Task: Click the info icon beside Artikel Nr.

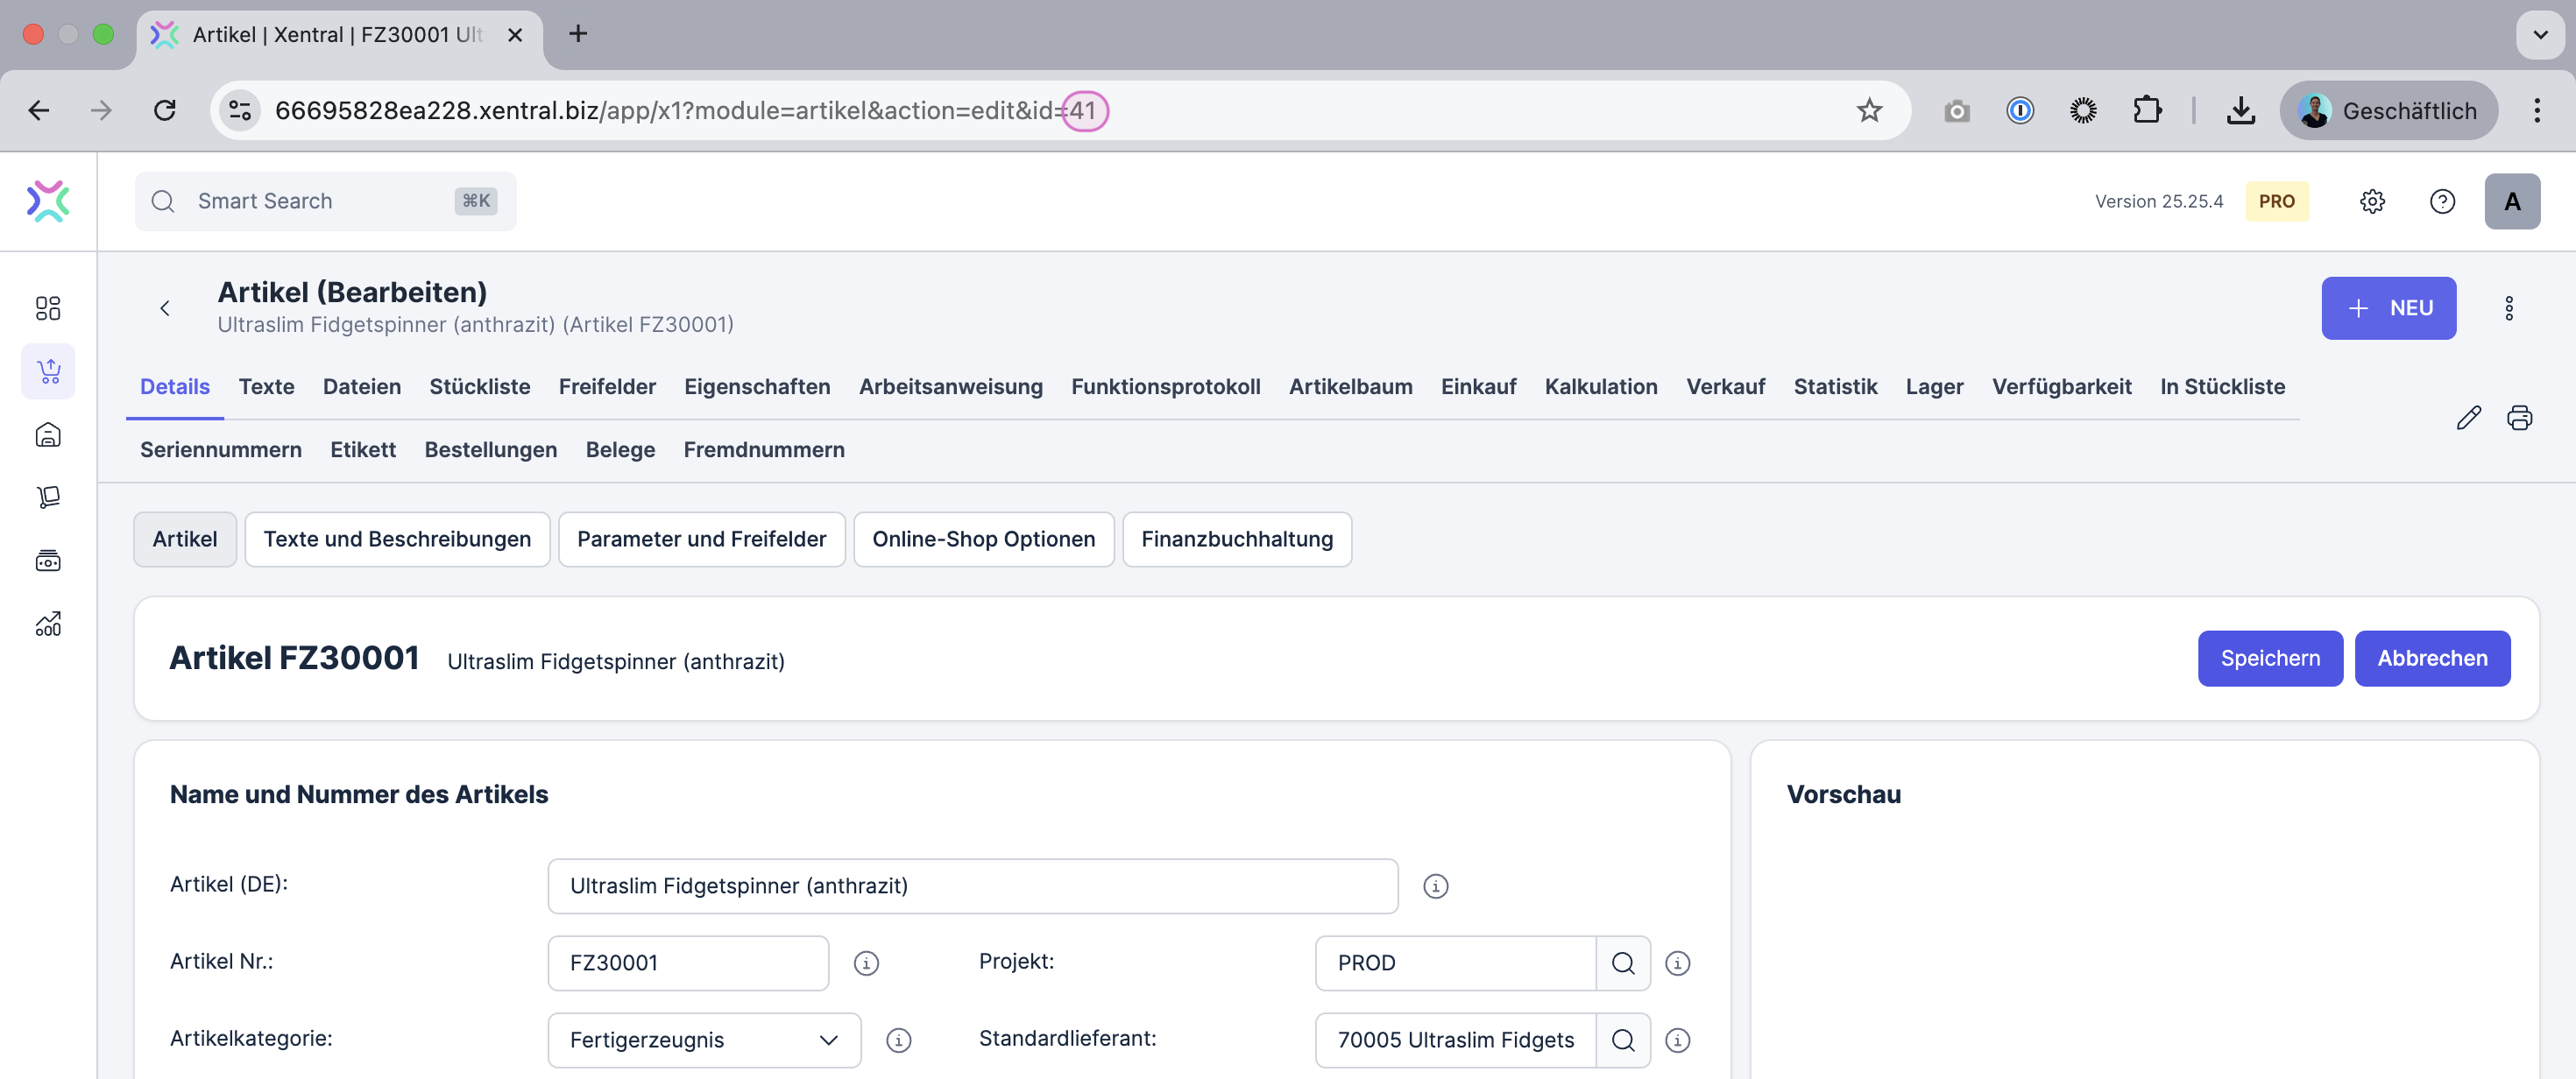Action: pyautogui.click(x=866, y=963)
